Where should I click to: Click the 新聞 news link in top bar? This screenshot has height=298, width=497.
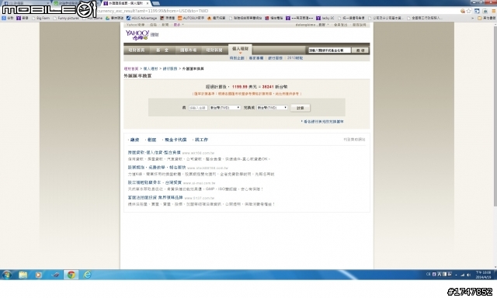(x=165, y=25)
